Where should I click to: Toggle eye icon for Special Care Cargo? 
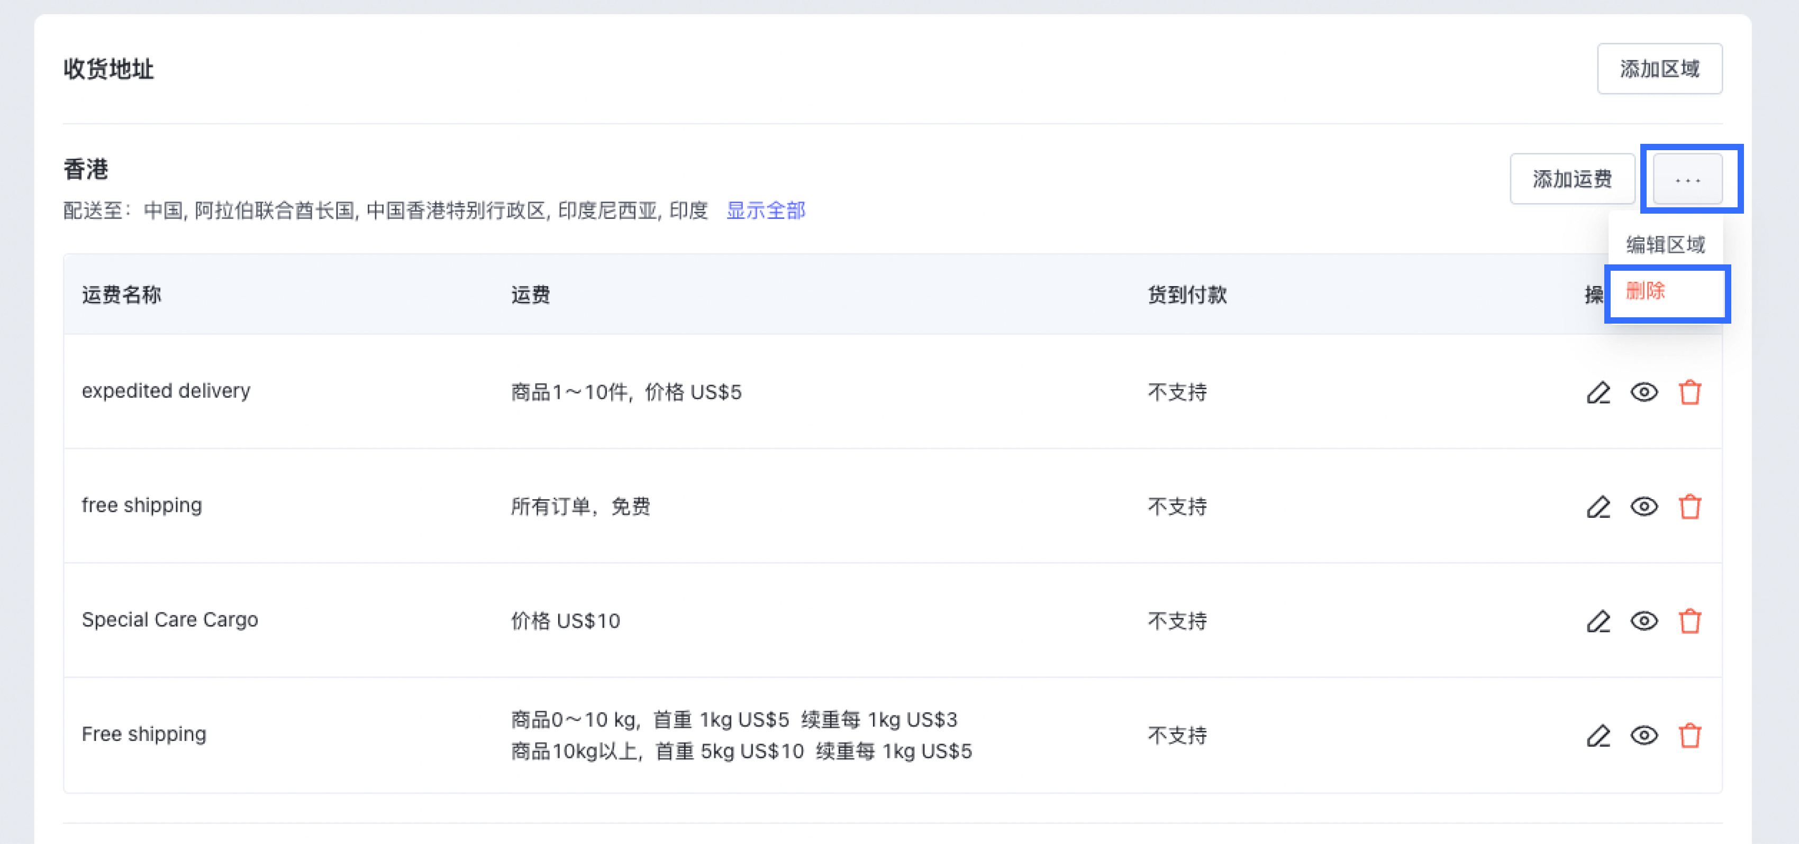[x=1644, y=621]
